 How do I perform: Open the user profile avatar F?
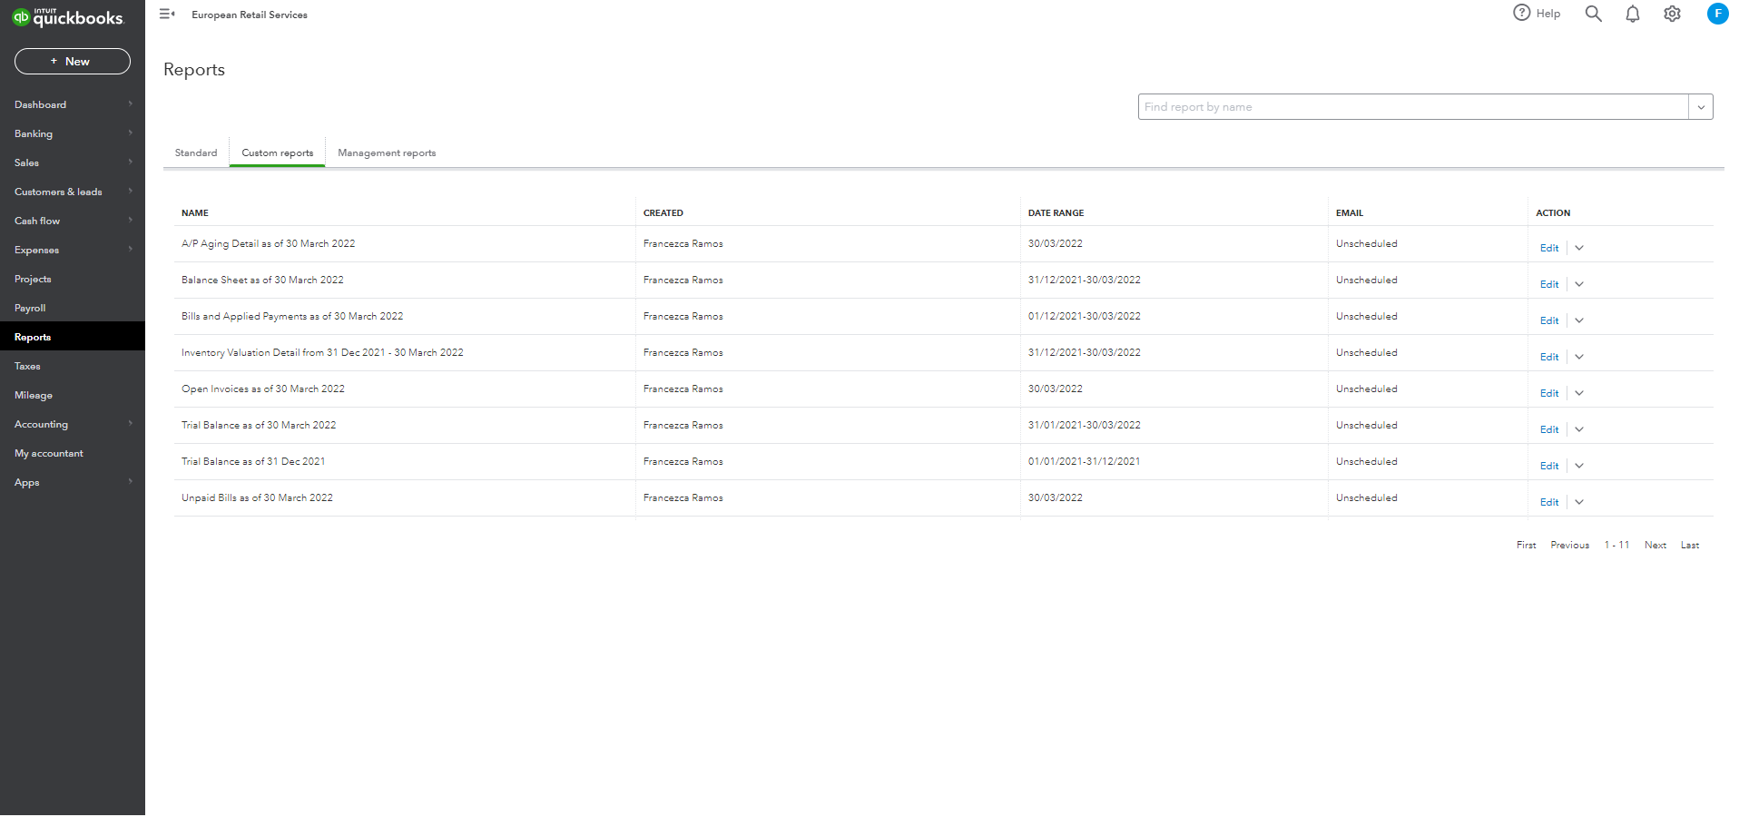(x=1717, y=14)
